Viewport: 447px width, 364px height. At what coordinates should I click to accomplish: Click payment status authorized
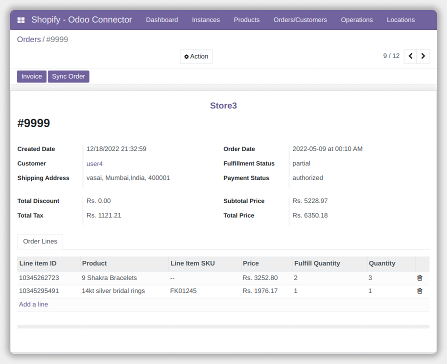click(x=307, y=178)
